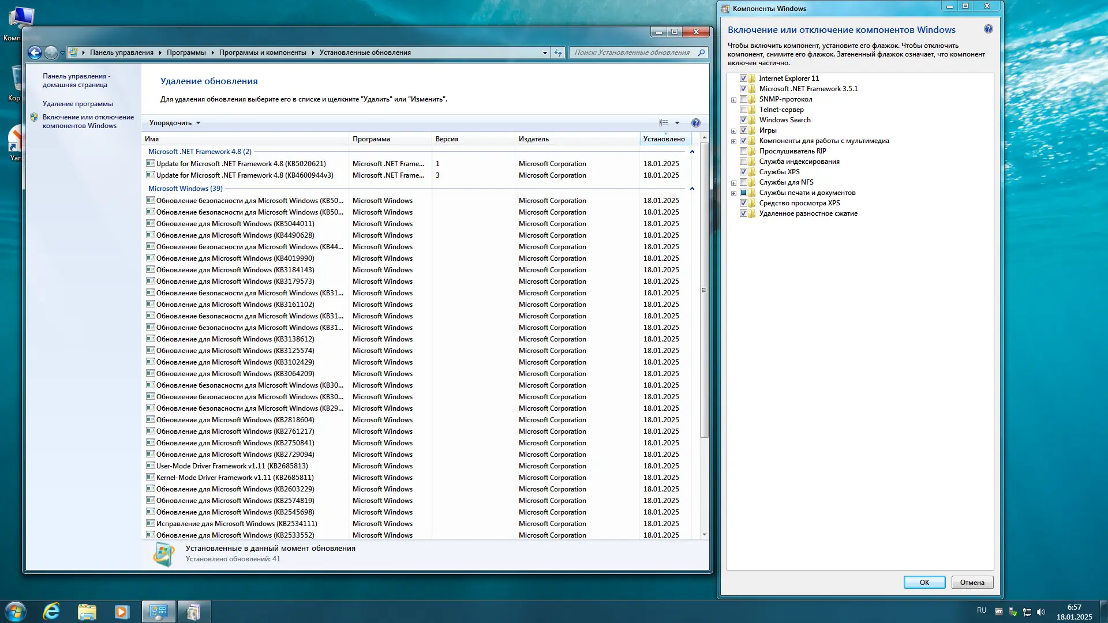This screenshot has width=1108, height=623.
Task: Click the Back navigation arrow button
Action: pos(35,52)
